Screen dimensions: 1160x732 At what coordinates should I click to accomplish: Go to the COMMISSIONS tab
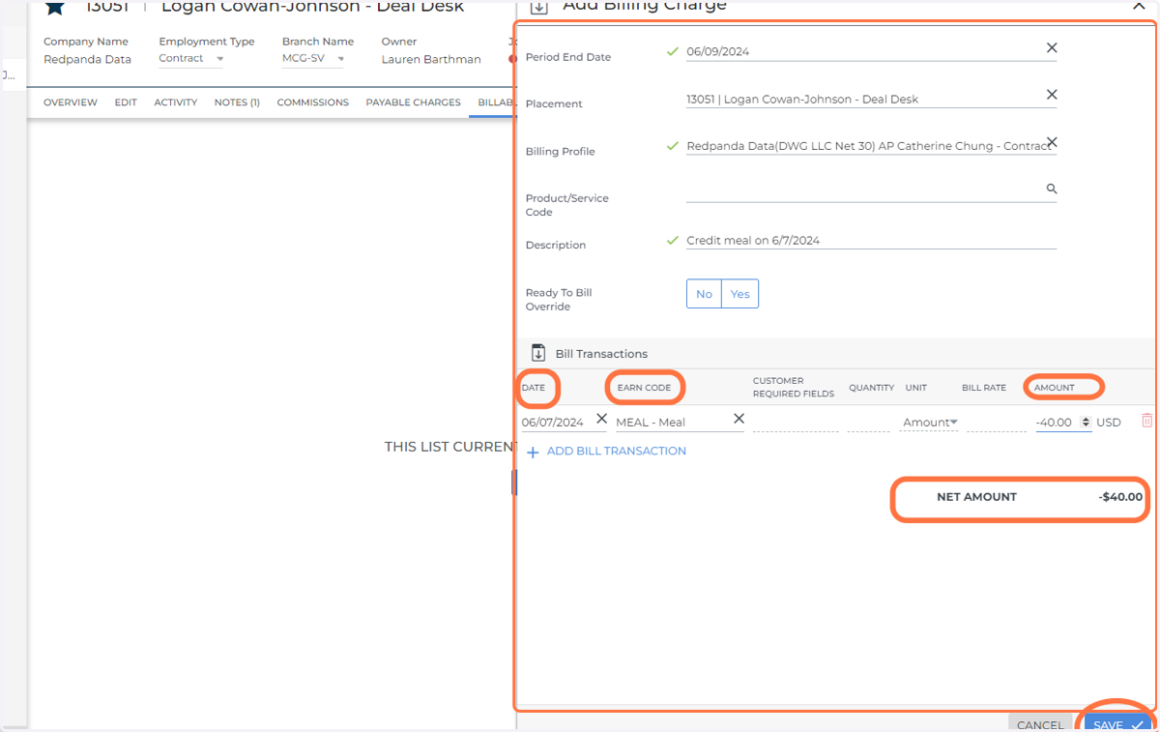point(312,102)
